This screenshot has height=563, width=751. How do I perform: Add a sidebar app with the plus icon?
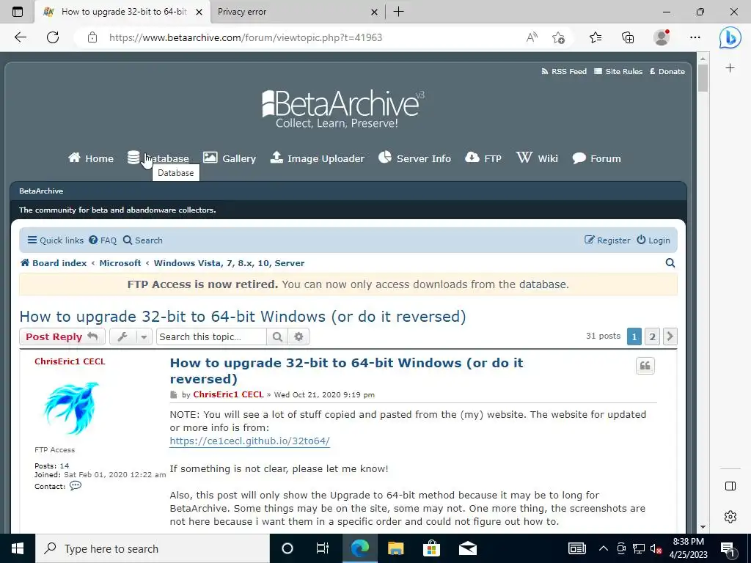coord(730,68)
